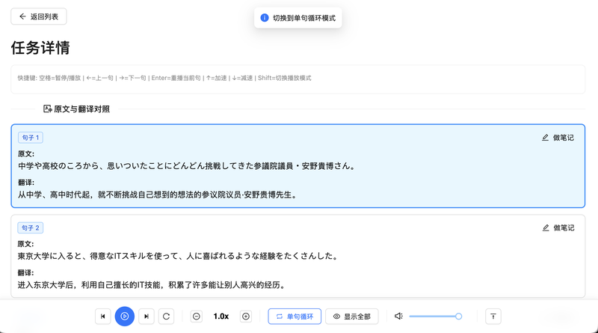Viewport: 598px width, 333px height.
Task: Click the 原文与翻译对照 section icon
Action: point(48,109)
